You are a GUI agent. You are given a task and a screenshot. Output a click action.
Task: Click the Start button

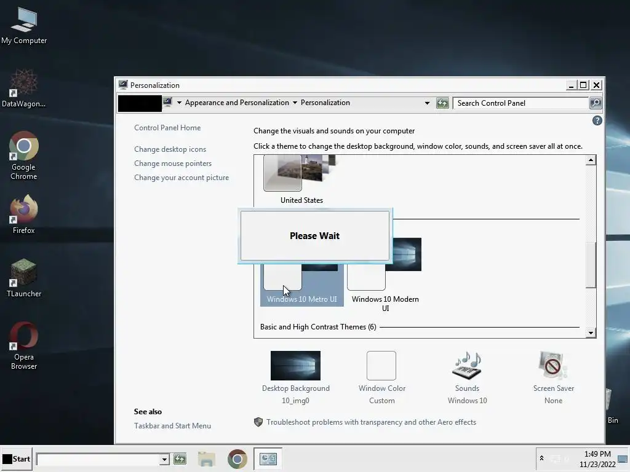coord(17,458)
